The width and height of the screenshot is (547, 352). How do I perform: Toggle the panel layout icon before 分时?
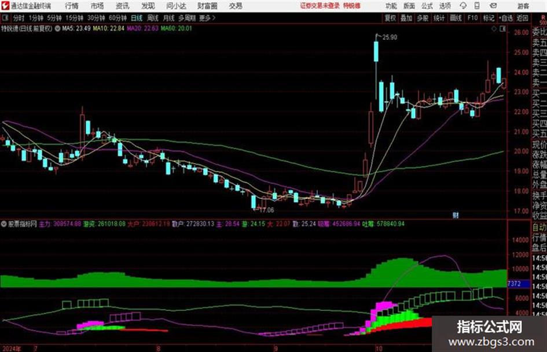click(x=5, y=18)
